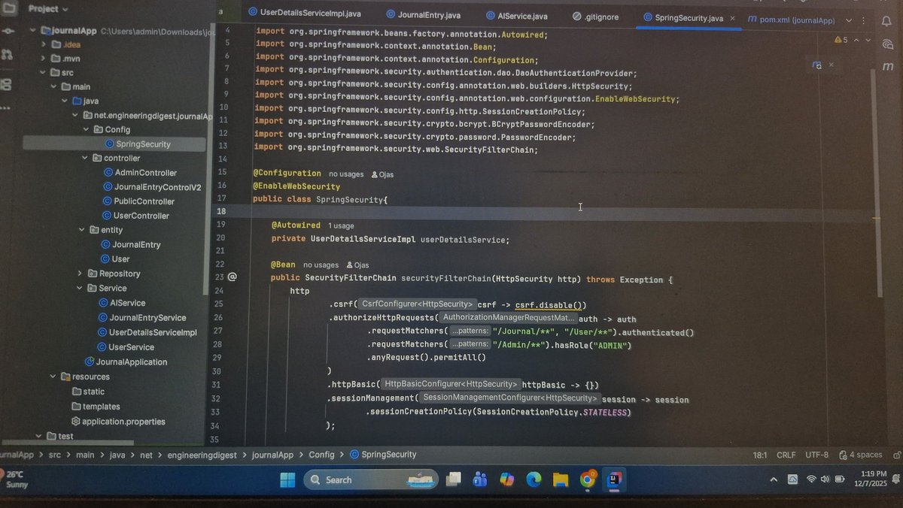Collapse the Config package
The width and height of the screenshot is (903, 508).
click(x=86, y=129)
